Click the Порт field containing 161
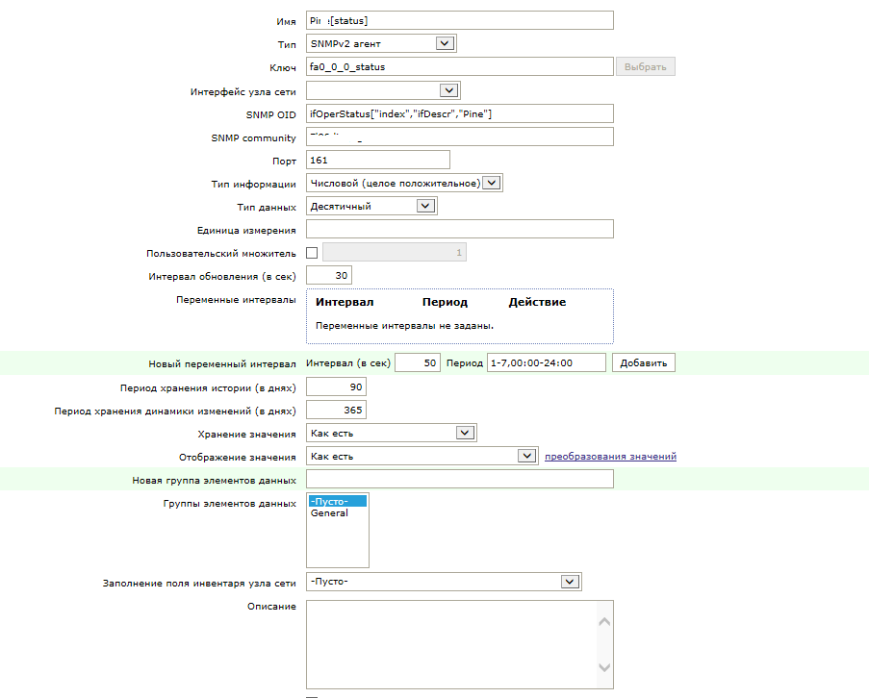 (378, 160)
